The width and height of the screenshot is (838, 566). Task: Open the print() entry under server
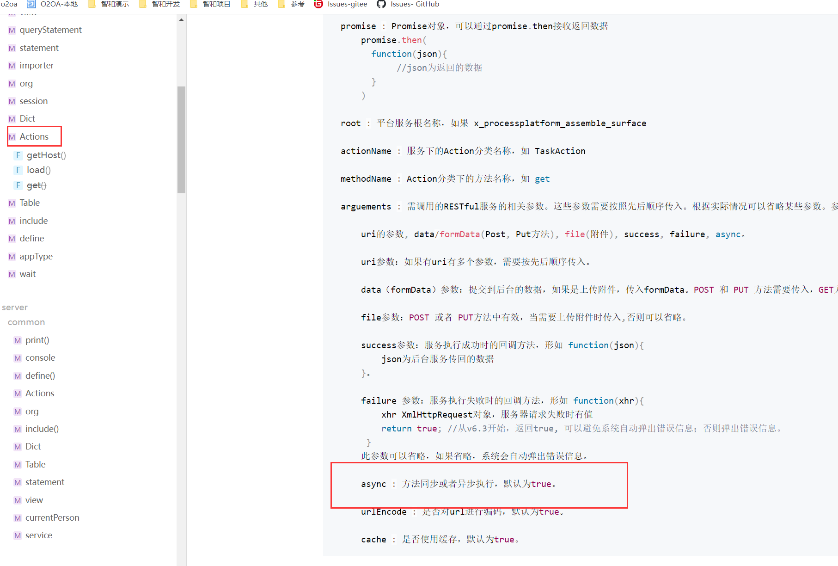tap(37, 340)
